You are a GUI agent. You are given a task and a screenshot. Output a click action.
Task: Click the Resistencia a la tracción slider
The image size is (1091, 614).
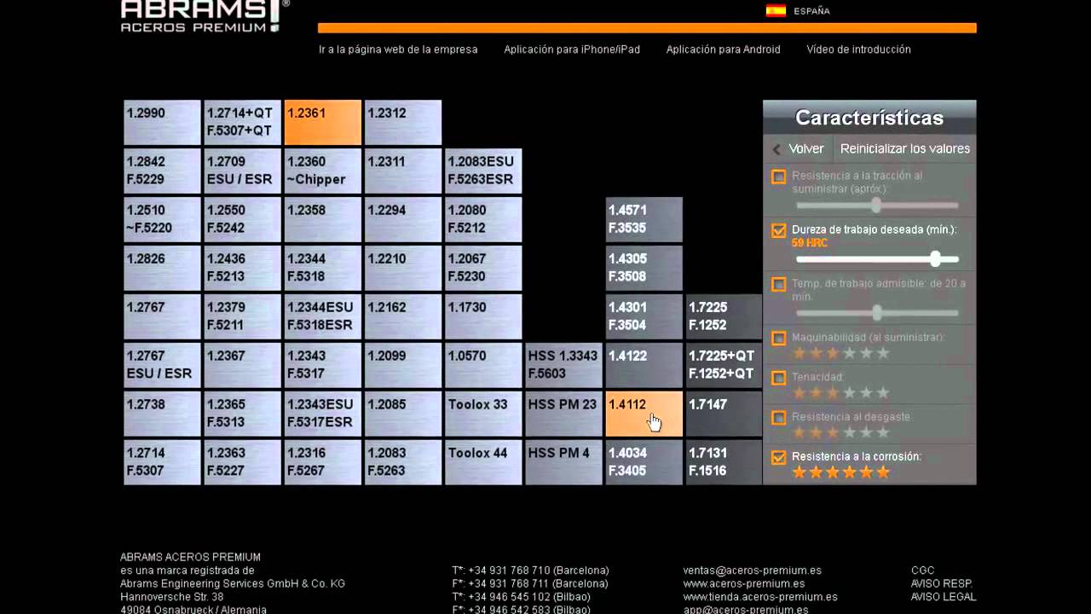876,206
